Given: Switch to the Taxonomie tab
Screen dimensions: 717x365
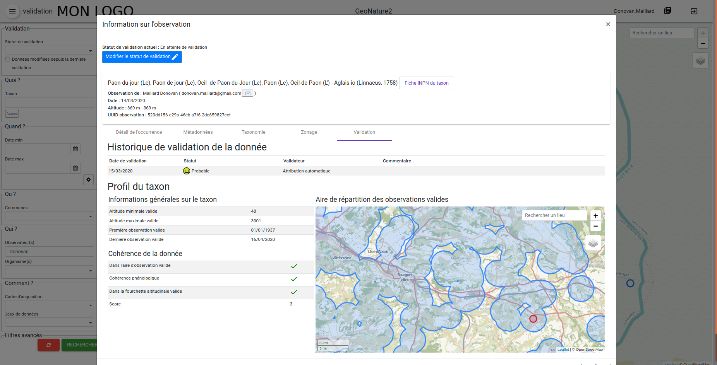Looking at the screenshot, I should [x=253, y=132].
